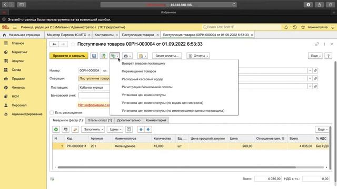
Task: Add document to favorites with star
Action: coord(73,44)
